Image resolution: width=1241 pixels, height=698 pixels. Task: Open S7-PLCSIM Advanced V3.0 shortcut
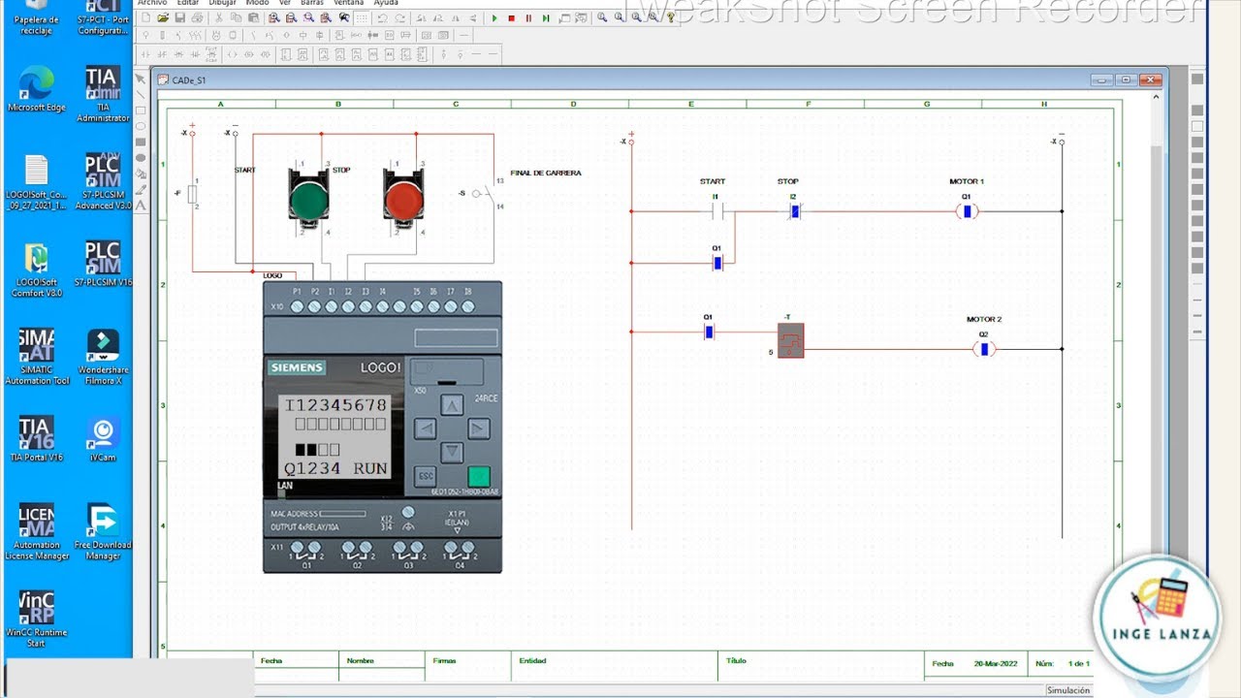[x=103, y=182]
